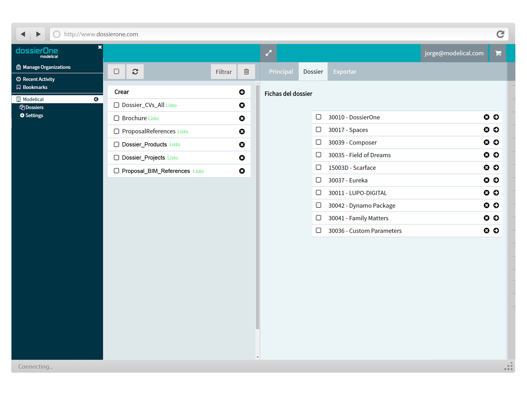Remove 30037 - Eureka with X icon

coord(486,180)
